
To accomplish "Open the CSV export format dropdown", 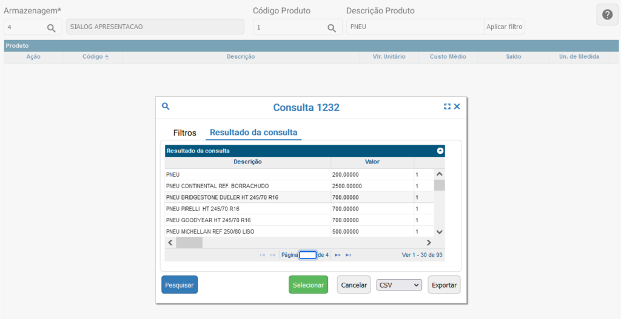I will pos(399,284).
